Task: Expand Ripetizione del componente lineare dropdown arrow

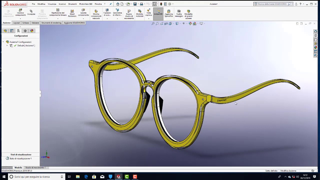Action: [x=58, y=18]
